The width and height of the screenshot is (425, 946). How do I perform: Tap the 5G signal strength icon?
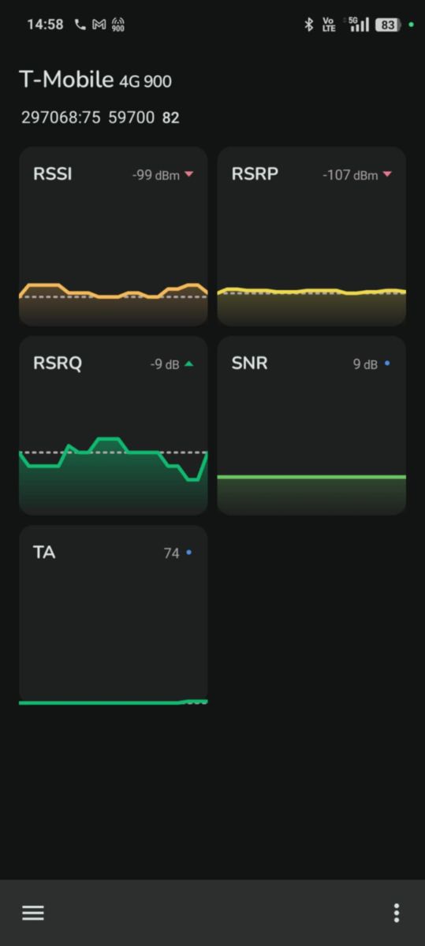coord(359,24)
